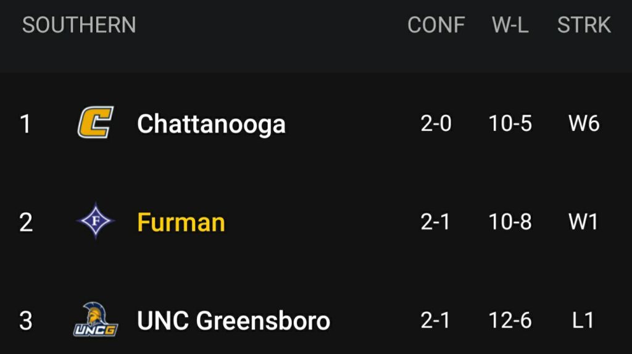Click Furman's 10-8 overall record
632x354 pixels.
pyautogui.click(x=510, y=221)
